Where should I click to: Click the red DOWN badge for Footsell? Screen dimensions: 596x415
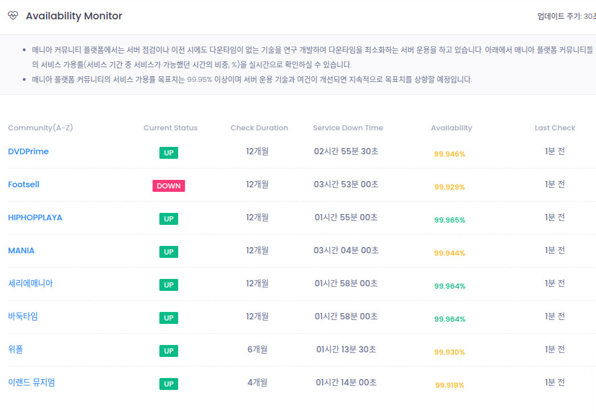(168, 186)
